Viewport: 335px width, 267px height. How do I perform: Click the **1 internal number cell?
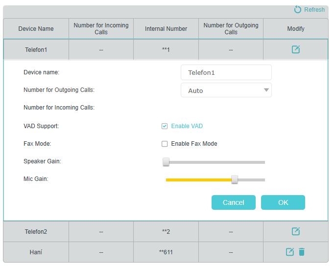coord(166,50)
